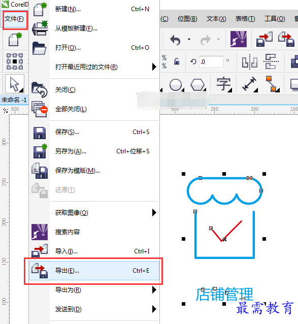
Task: Click the import icon beside 导入(I)
Action: tap(40, 251)
